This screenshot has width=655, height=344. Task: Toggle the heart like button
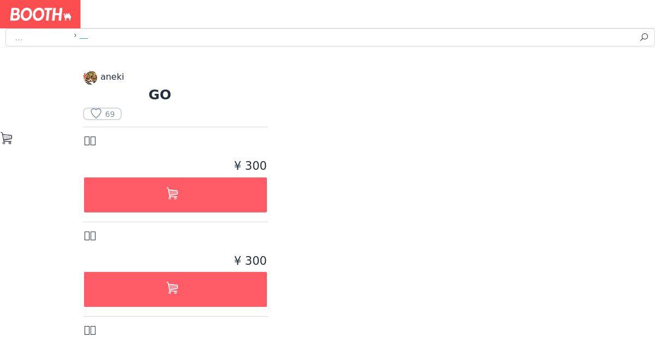(x=96, y=114)
